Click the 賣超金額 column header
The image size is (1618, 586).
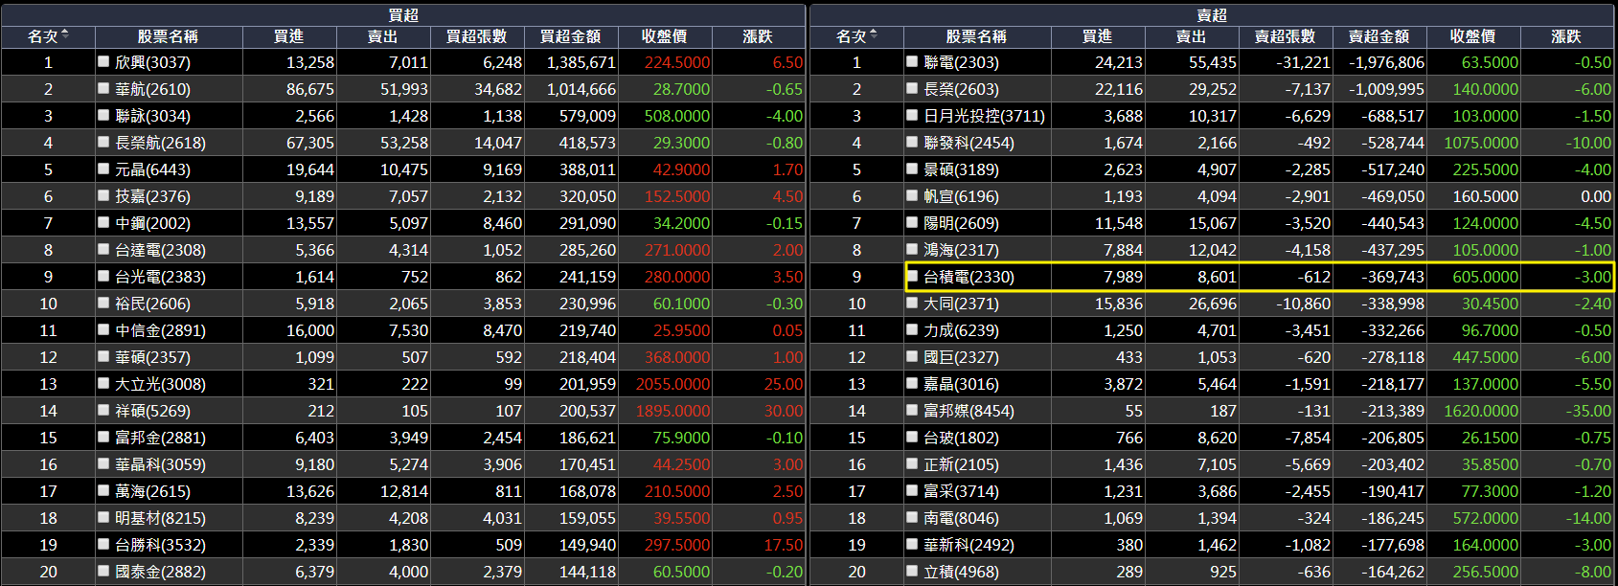click(x=1379, y=36)
